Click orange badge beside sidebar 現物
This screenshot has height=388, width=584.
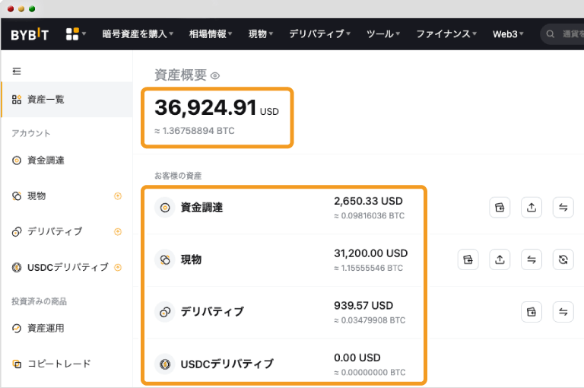tap(118, 196)
